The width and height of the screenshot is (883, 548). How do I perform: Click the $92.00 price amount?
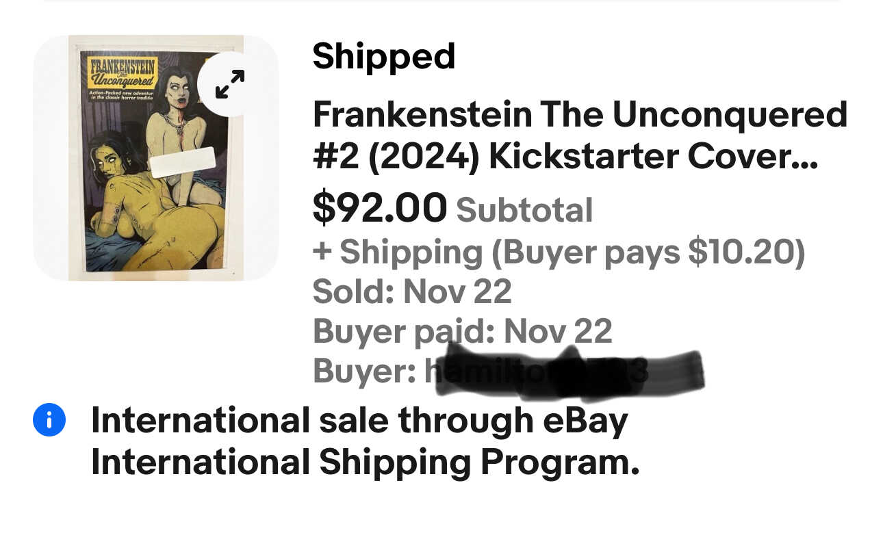(x=379, y=208)
